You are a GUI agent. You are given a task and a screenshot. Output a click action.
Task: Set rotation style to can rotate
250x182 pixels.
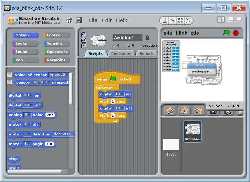[84, 35]
